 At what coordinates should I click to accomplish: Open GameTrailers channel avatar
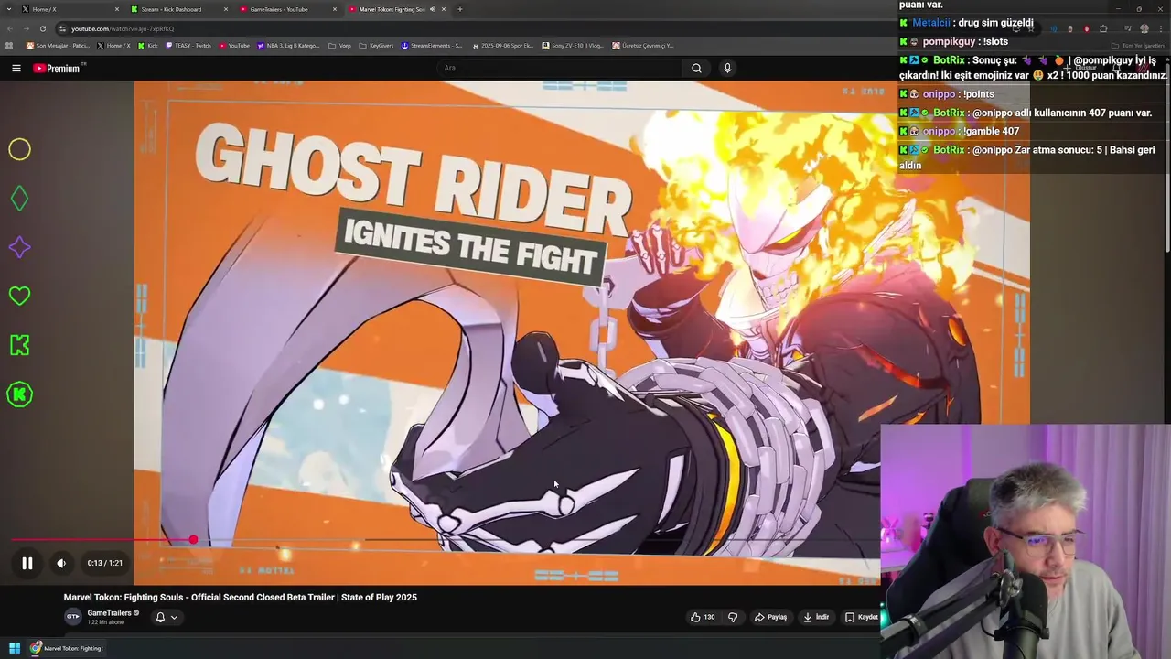(72, 616)
